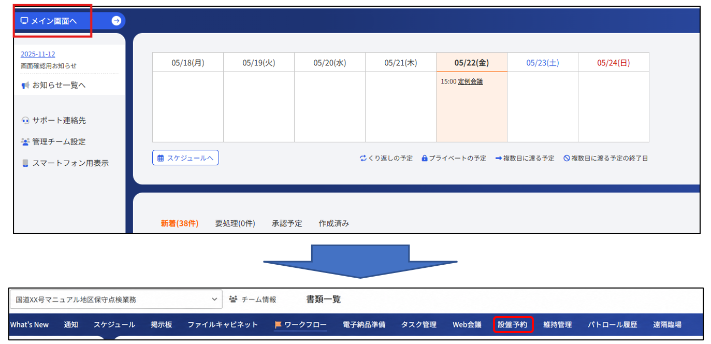This screenshot has width=711, height=344.
Task: Switch to the 新着(38件) tab
Action: coord(179,223)
